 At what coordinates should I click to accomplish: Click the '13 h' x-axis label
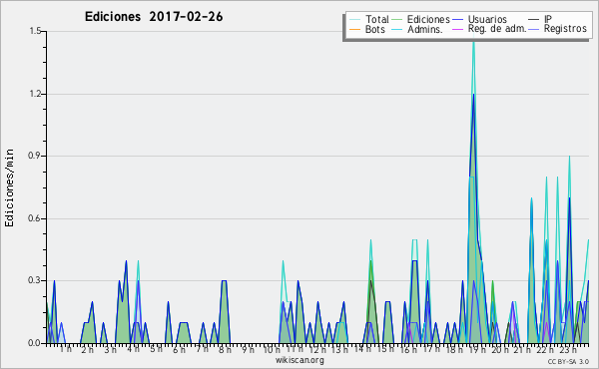(x=339, y=350)
